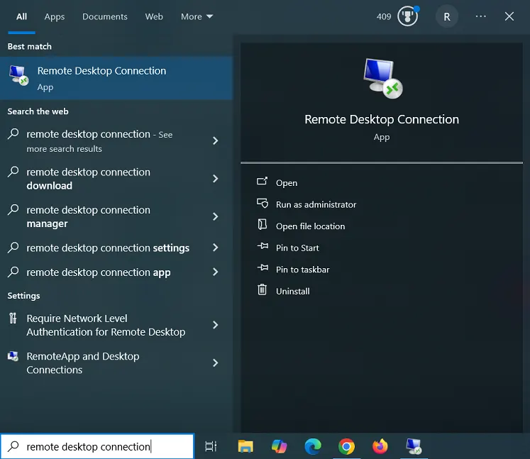Click the RemoteApp and Desktop Connections icon
The height and width of the screenshot is (459, 530).
pyautogui.click(x=13, y=356)
